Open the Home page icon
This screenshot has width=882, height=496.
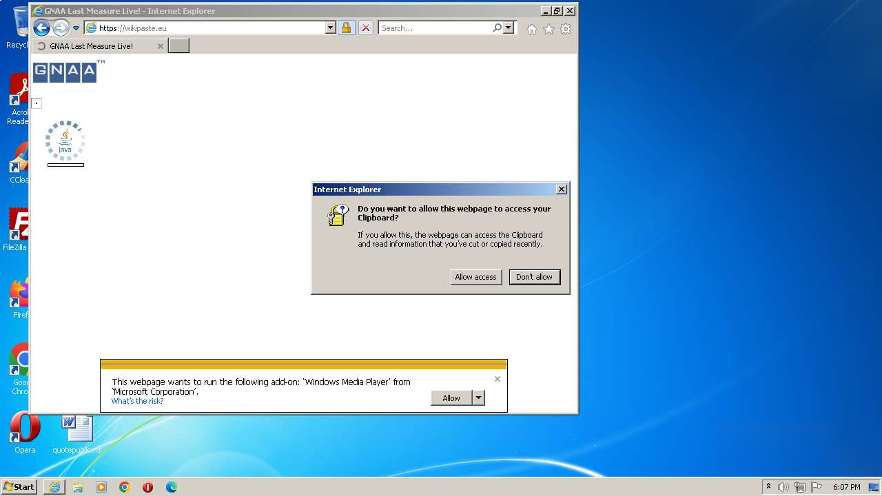531,29
